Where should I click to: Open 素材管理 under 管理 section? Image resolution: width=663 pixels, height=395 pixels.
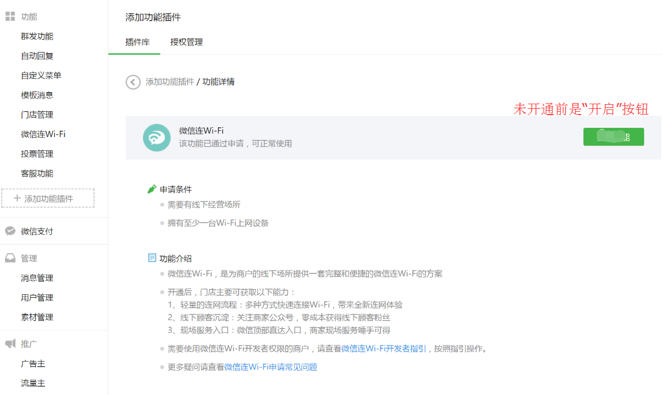[x=37, y=317]
